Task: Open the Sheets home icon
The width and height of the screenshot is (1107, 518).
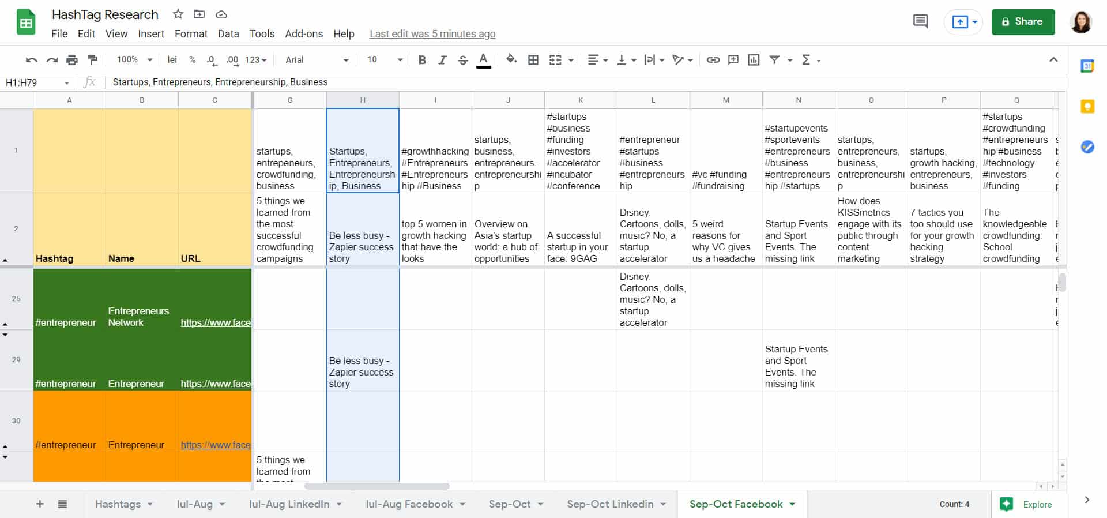Action: [x=26, y=23]
